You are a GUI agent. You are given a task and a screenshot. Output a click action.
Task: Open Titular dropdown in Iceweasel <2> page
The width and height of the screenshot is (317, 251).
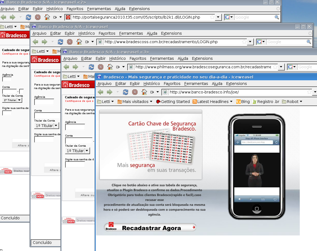point(12,100)
